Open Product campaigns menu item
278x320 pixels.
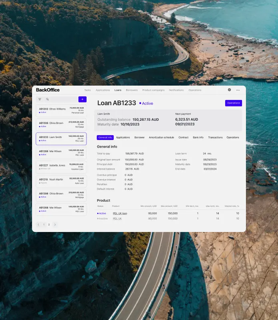(x=153, y=90)
